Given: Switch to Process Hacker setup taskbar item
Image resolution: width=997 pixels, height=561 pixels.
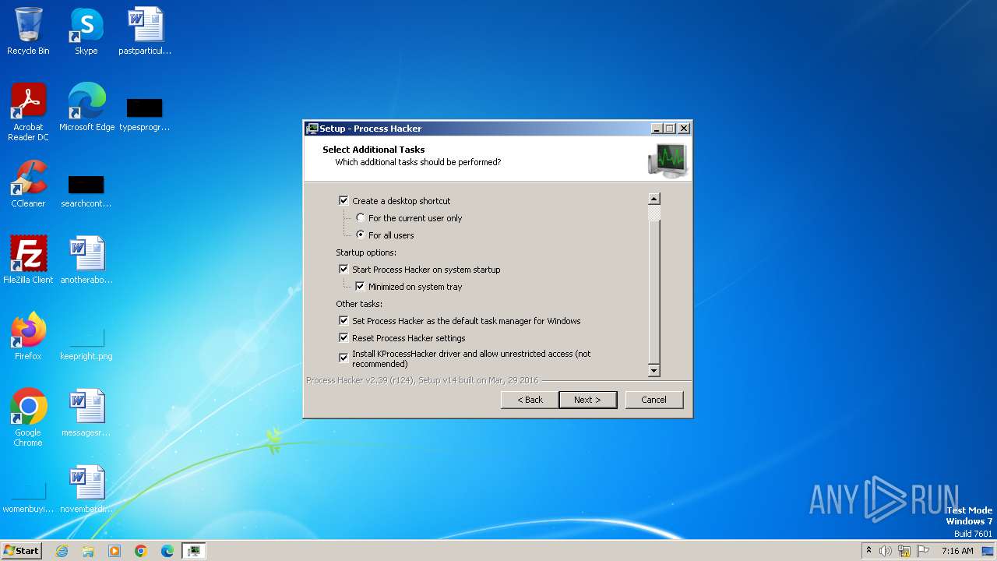Looking at the screenshot, I should 194,551.
